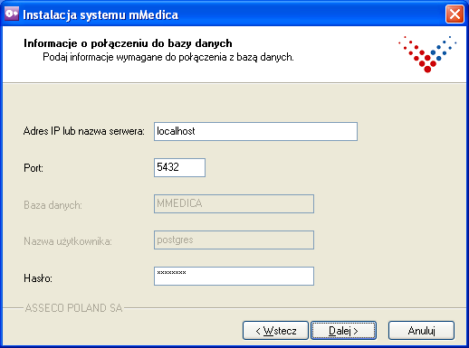Click the subtitle Podaj informacje wymagane
Image resolution: width=469 pixels, height=348 pixels.
coord(168,57)
